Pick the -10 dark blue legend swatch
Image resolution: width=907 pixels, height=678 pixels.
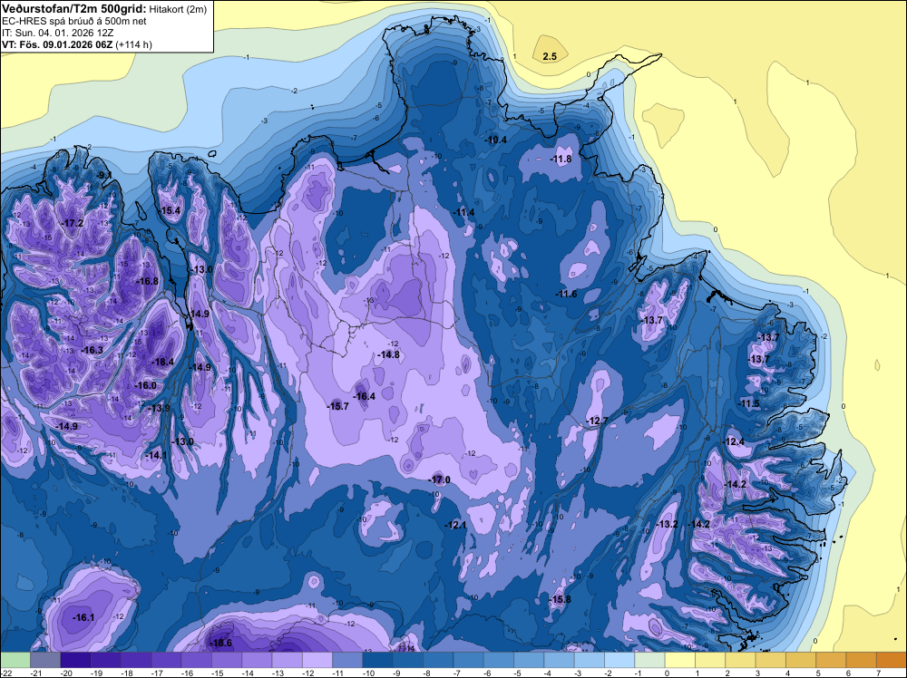pyautogui.click(x=377, y=660)
